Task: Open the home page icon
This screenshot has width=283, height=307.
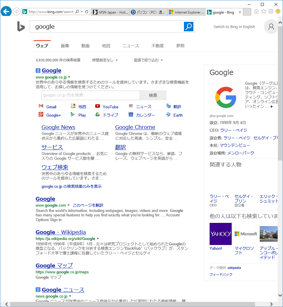Action: tap(256, 12)
